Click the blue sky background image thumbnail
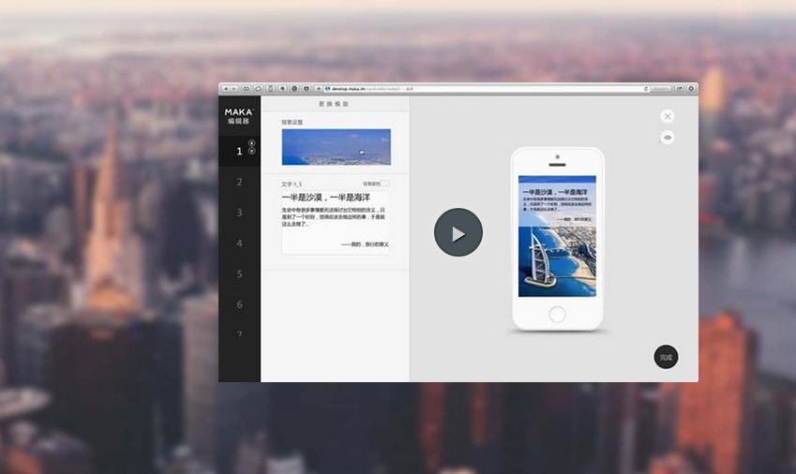 point(336,147)
